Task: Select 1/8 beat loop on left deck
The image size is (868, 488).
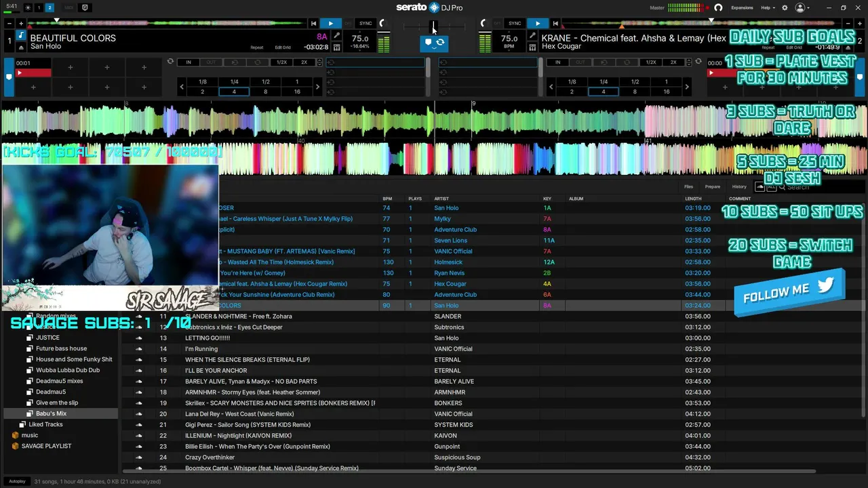Action: click(x=202, y=81)
